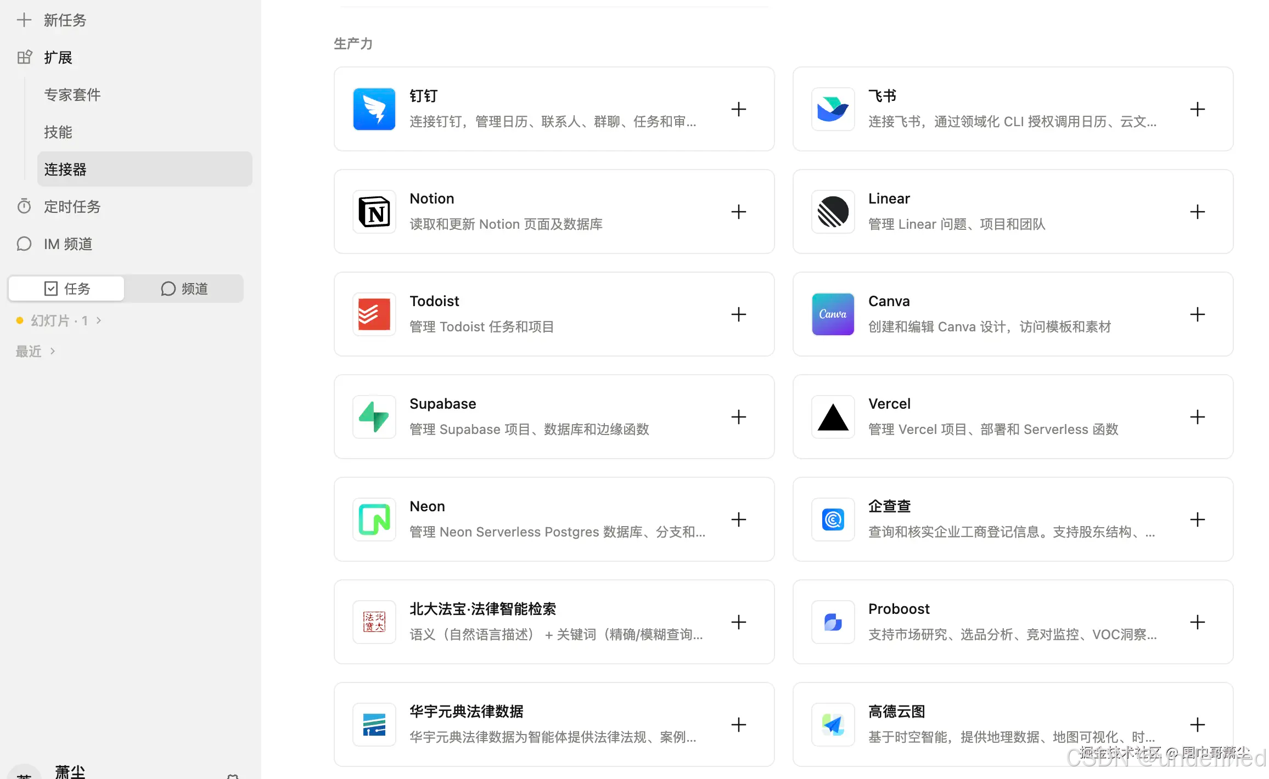The image size is (1269, 779).
Task: Click the 企查查 logo icon
Action: pos(833,520)
